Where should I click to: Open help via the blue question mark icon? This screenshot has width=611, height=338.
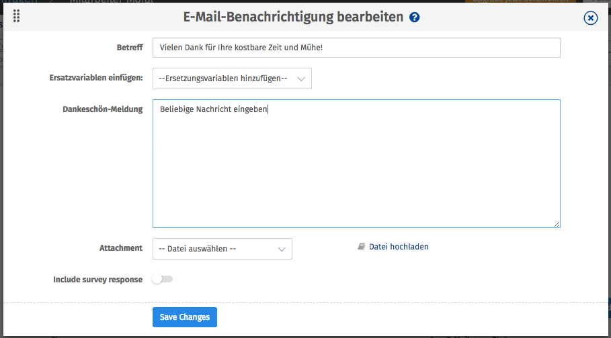[x=415, y=17]
